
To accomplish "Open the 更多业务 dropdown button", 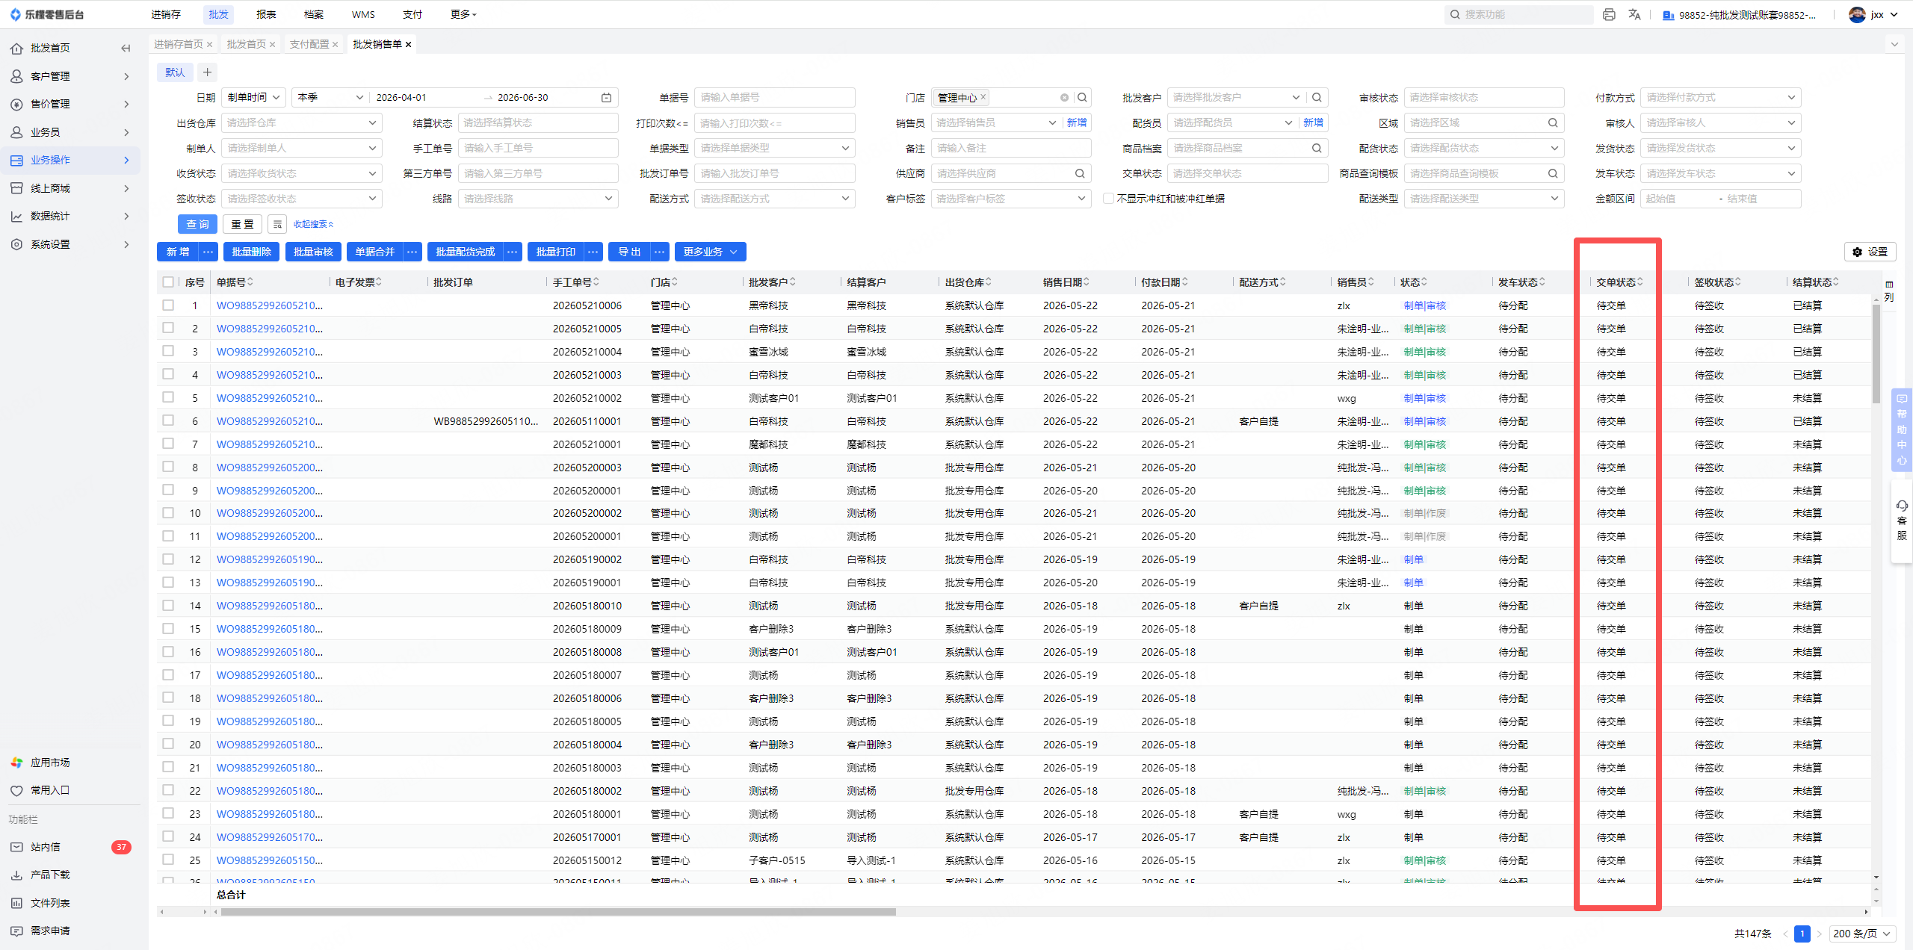I will click(710, 252).
